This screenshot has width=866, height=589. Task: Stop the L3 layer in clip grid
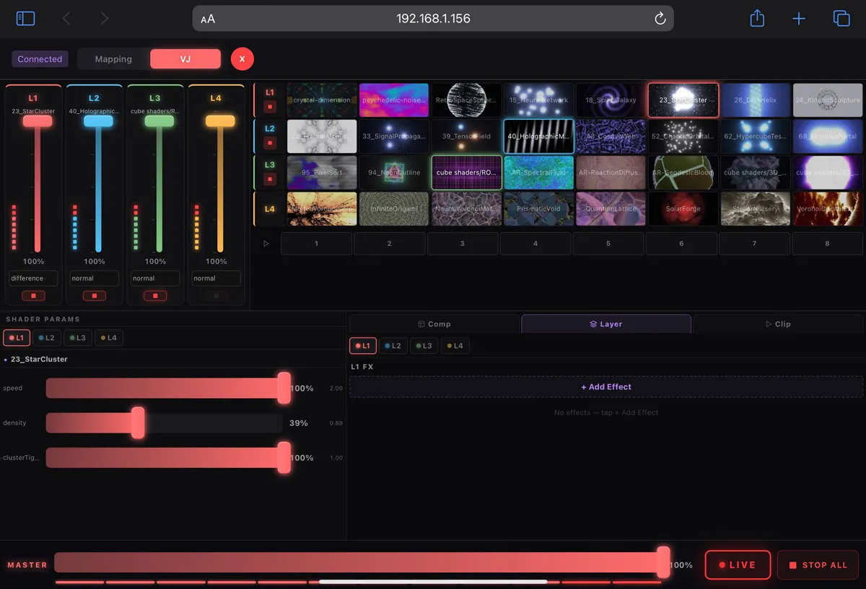pyautogui.click(x=270, y=179)
